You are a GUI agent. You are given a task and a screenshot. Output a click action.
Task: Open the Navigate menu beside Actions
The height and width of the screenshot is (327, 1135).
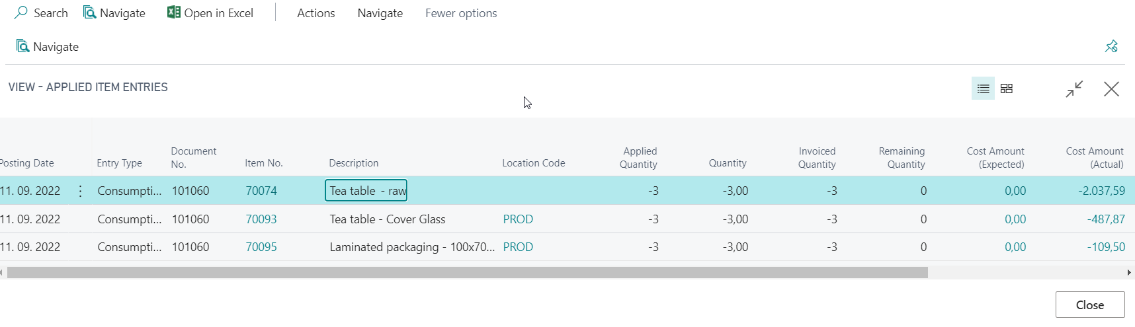pos(380,13)
